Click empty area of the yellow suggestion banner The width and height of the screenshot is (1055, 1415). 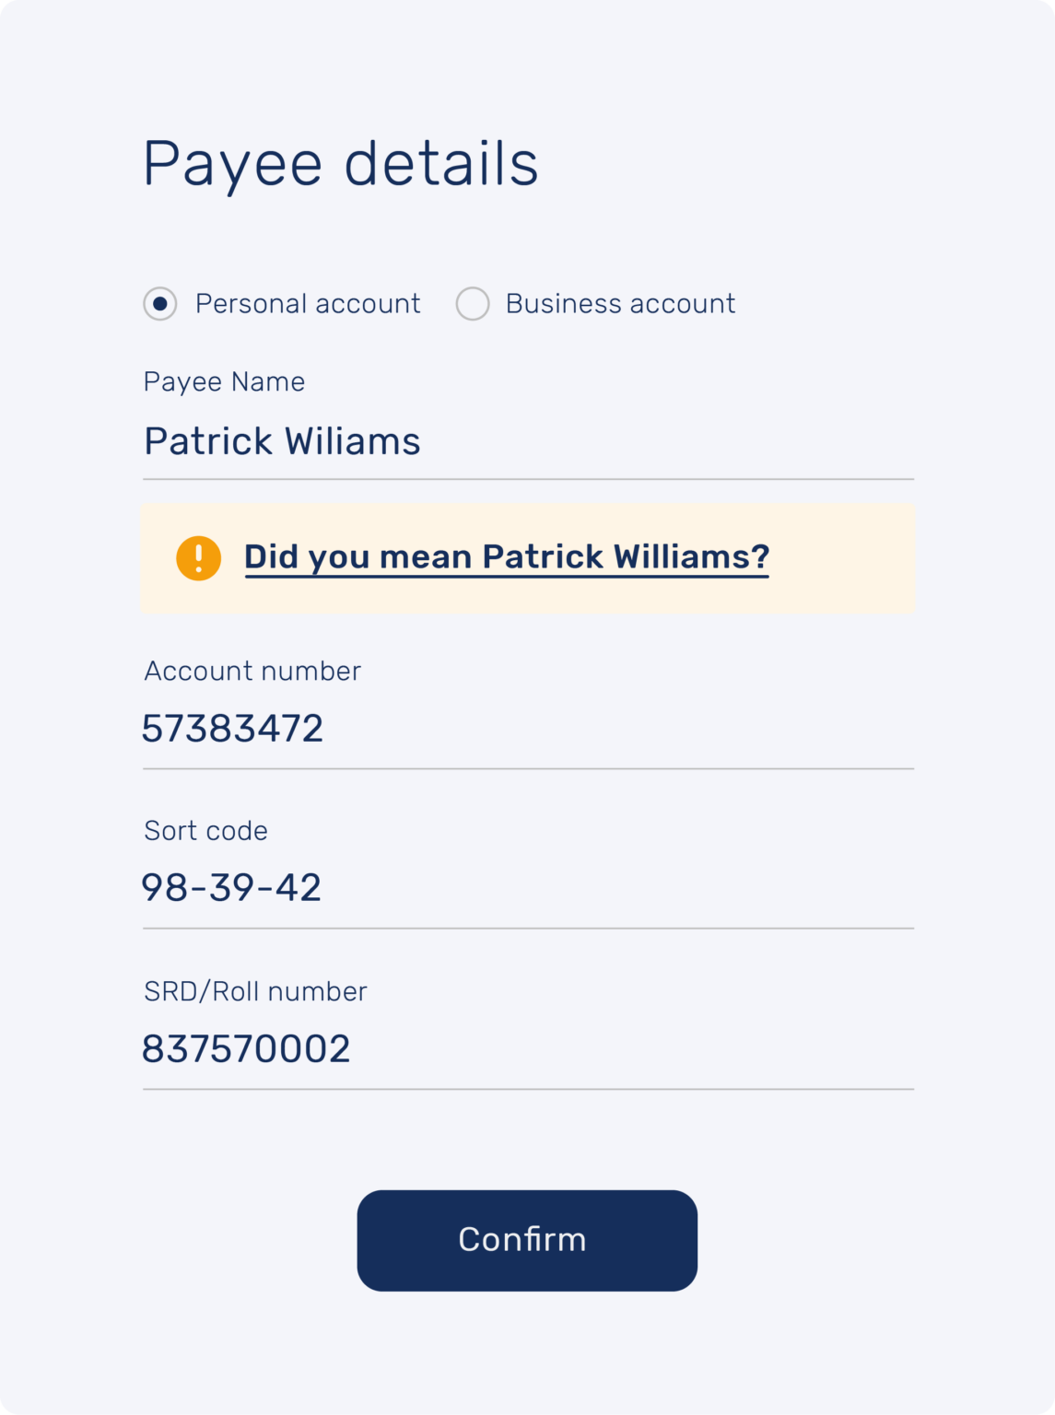click(843, 558)
